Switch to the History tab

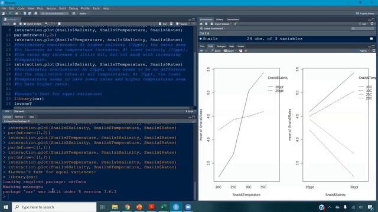tap(219, 19)
